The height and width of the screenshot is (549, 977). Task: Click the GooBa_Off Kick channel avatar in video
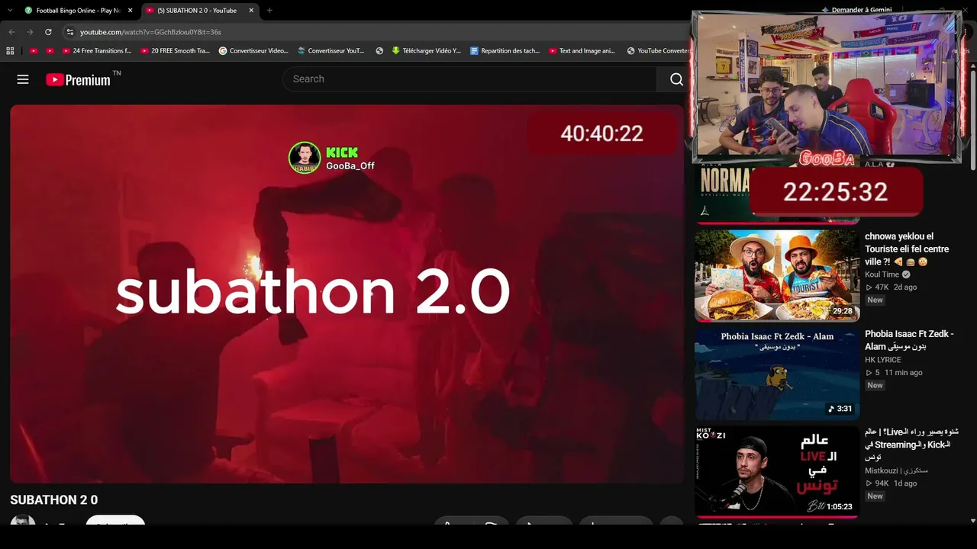pyautogui.click(x=305, y=158)
